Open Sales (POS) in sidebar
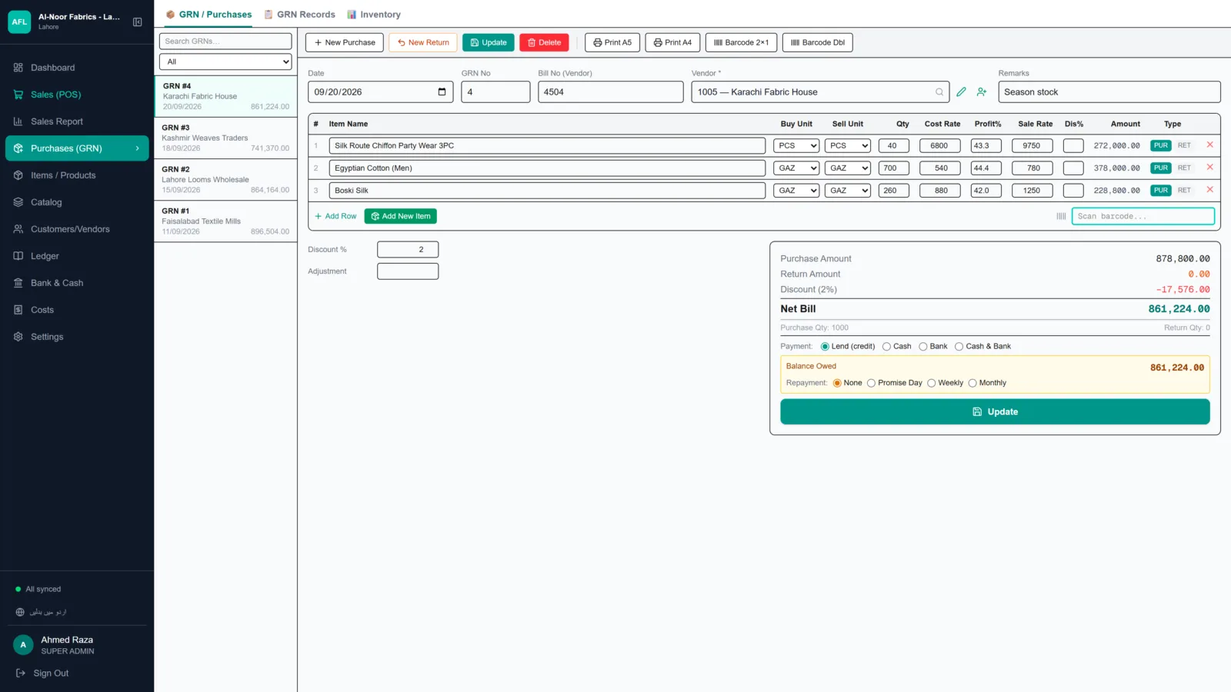Viewport: 1231px width, 692px height. tap(77, 95)
